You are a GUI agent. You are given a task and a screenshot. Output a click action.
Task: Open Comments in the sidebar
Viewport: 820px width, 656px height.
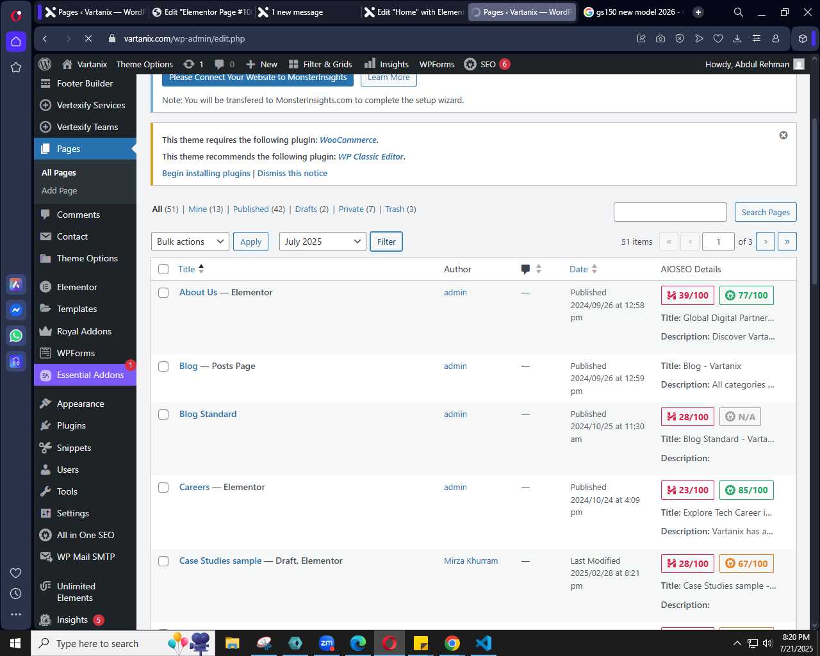78,215
